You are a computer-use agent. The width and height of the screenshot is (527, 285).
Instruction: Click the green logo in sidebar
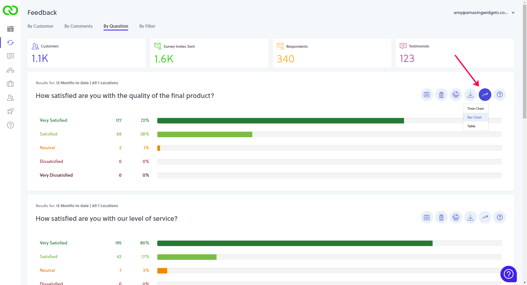[x=10, y=10]
